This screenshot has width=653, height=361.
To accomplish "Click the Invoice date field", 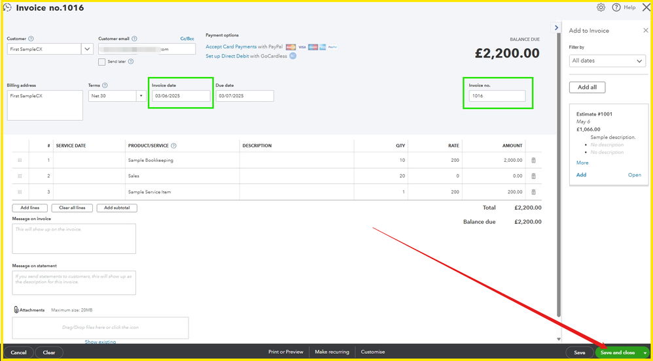I will pyautogui.click(x=181, y=96).
